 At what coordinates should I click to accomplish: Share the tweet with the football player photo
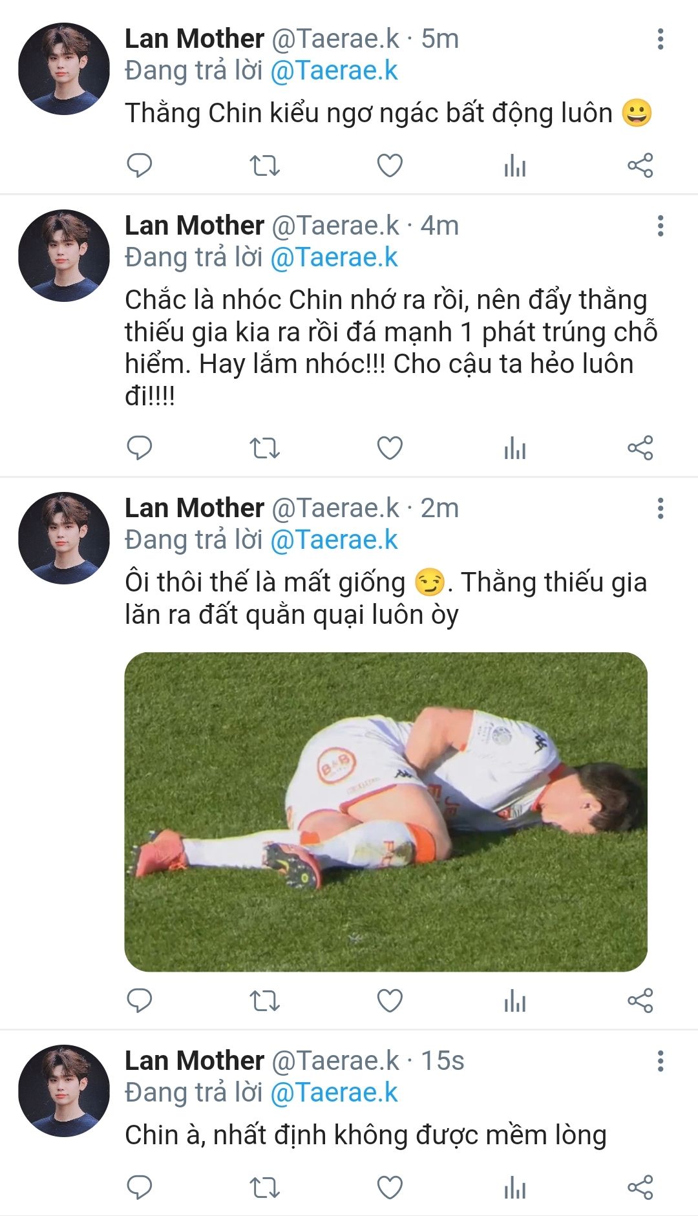click(x=640, y=1001)
